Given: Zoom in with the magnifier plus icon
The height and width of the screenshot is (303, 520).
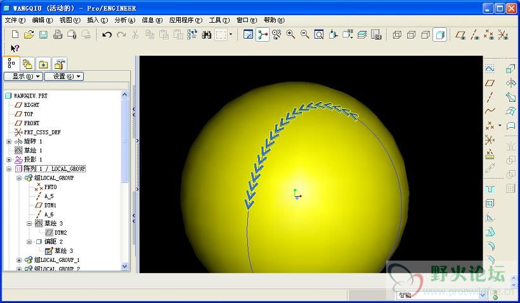Looking at the screenshot, I should coord(291,34).
